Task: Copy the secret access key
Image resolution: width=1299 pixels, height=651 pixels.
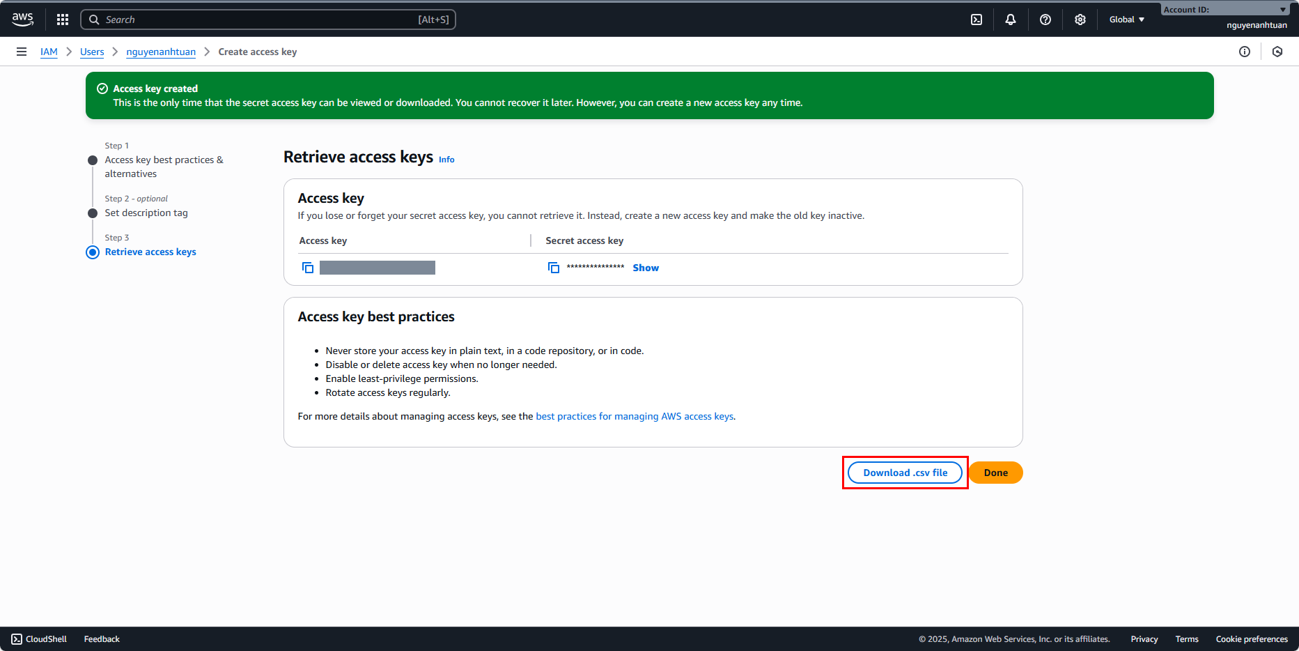Action: (x=554, y=268)
